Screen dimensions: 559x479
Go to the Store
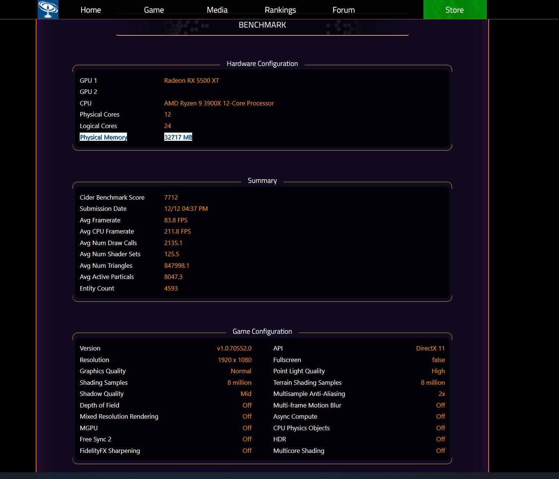pyautogui.click(x=455, y=10)
